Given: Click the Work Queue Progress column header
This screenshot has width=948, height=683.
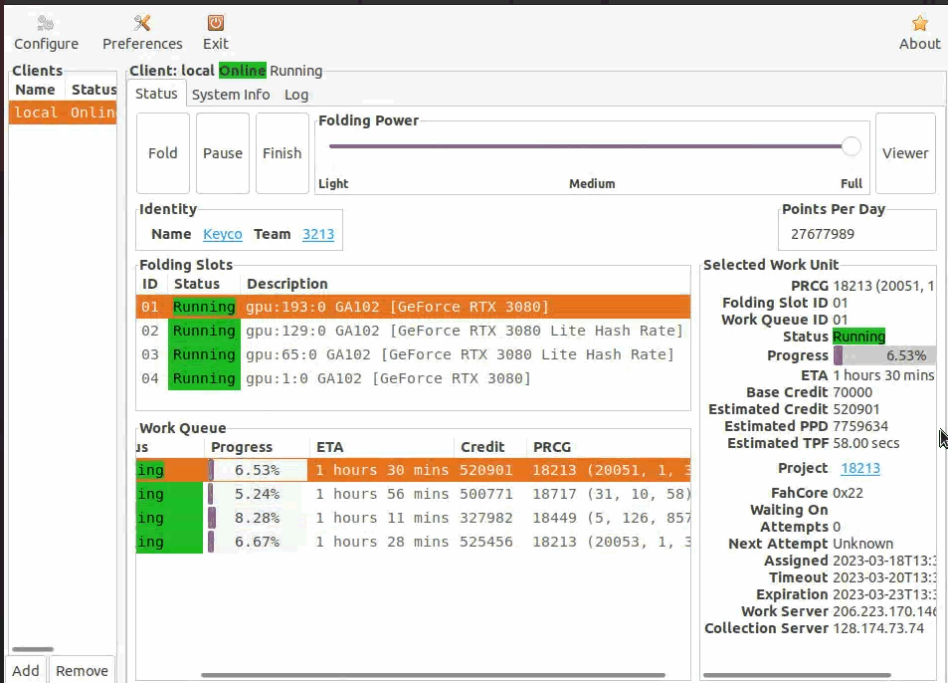Looking at the screenshot, I should (257, 447).
